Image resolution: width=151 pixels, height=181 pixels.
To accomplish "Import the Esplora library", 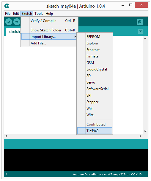I will [x=95, y=43].
